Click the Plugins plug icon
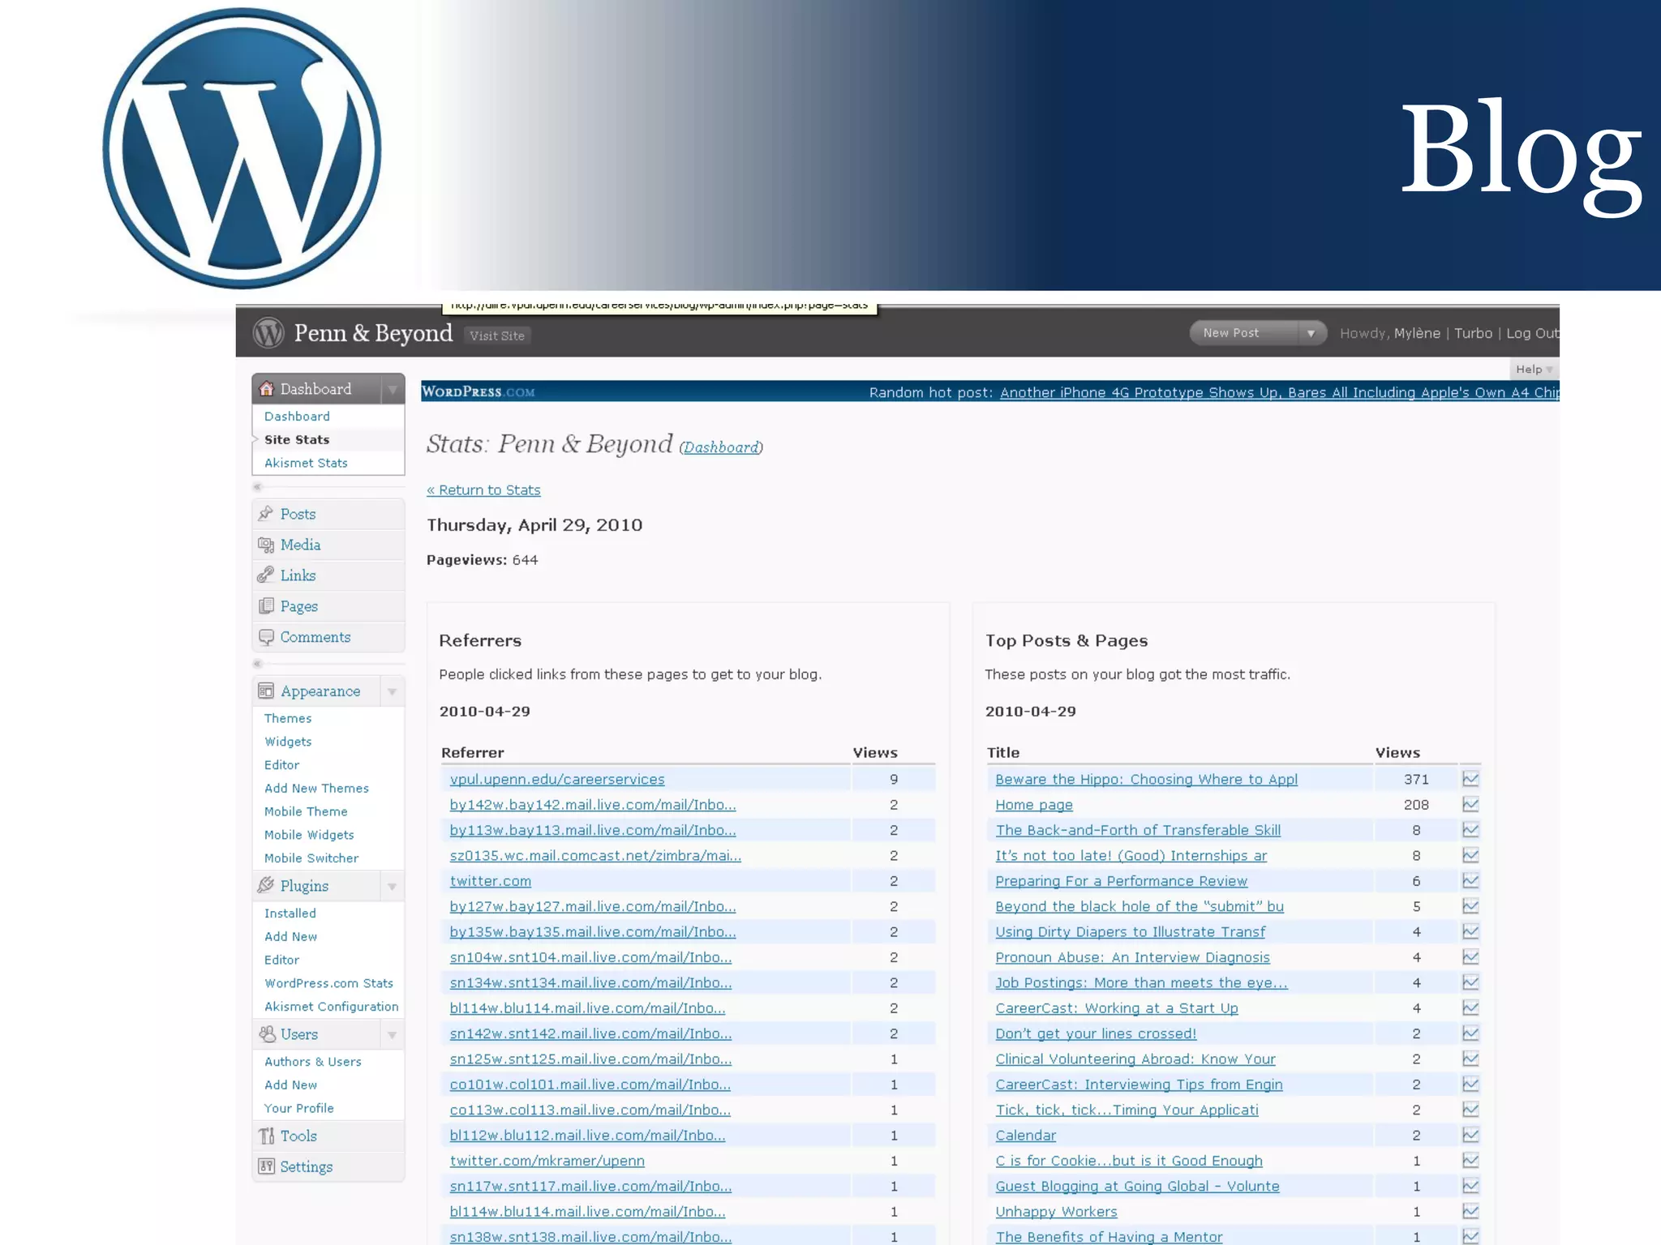This screenshot has height=1245, width=1661. [266, 885]
